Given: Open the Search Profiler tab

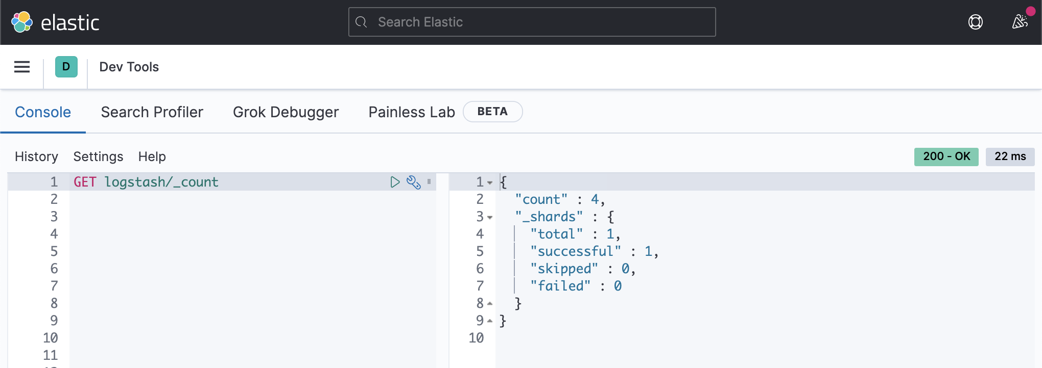Looking at the screenshot, I should [152, 112].
